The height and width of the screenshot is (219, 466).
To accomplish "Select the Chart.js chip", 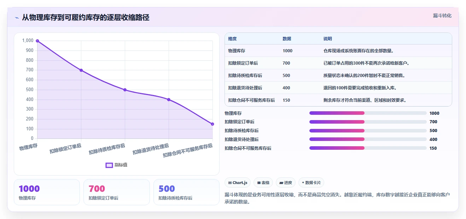I will [x=238, y=183].
